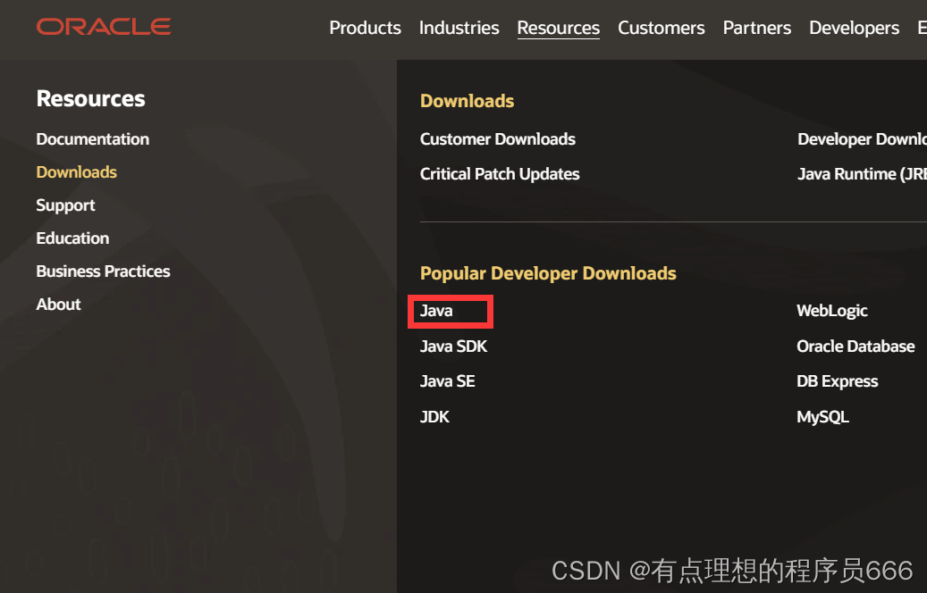Click the Oracle logo

pos(104,27)
